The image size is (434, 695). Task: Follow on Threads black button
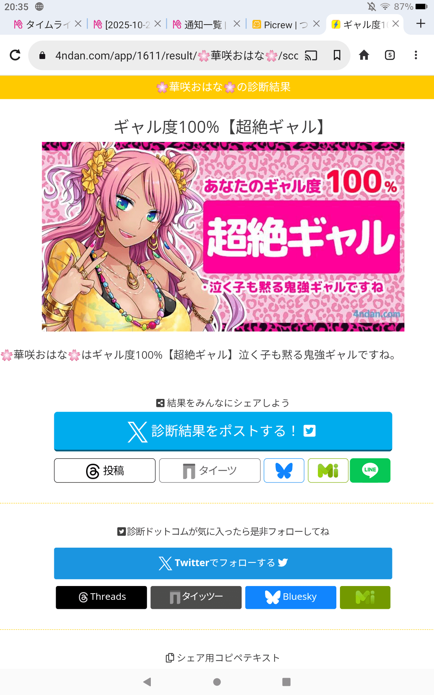coord(101,597)
